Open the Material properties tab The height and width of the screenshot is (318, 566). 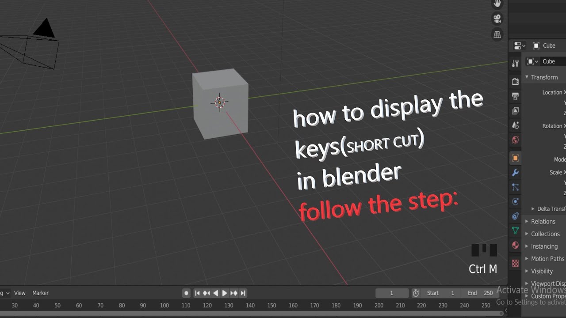(515, 245)
